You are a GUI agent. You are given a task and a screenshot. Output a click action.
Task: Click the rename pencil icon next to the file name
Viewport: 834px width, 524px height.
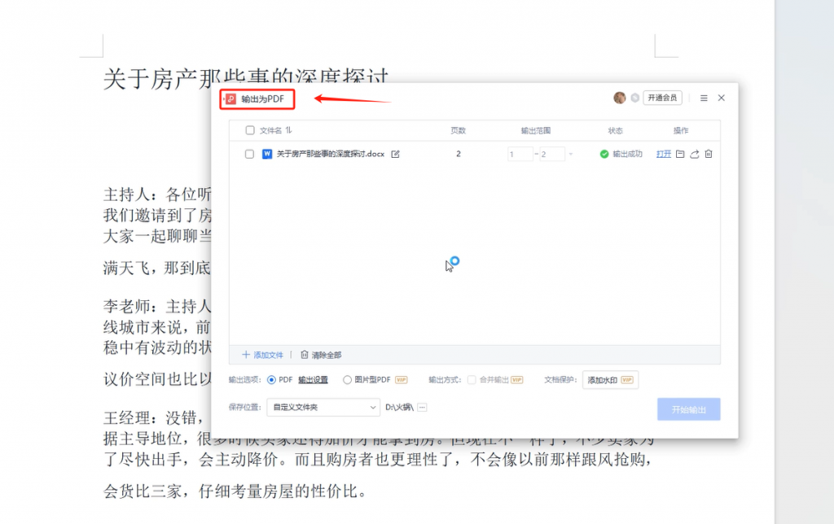[395, 154]
